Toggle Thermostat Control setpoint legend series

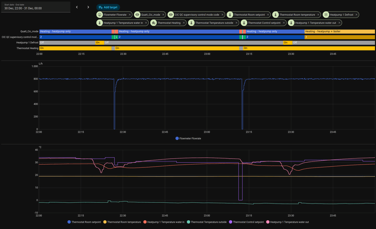pyautogui.click(x=246, y=222)
